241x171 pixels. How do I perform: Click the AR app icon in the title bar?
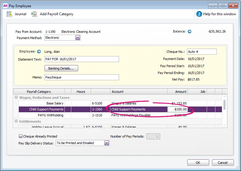[5, 6]
